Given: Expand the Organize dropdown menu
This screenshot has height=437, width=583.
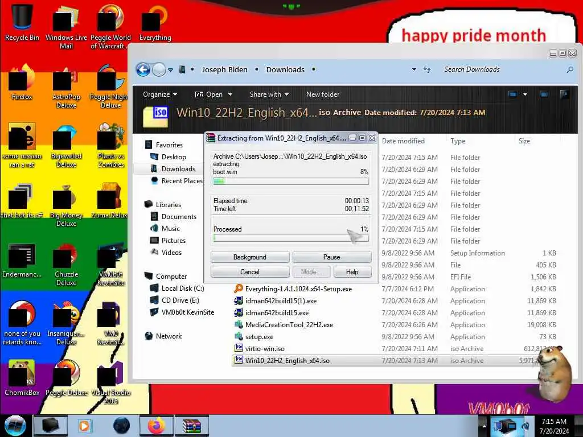Looking at the screenshot, I should 160,94.
